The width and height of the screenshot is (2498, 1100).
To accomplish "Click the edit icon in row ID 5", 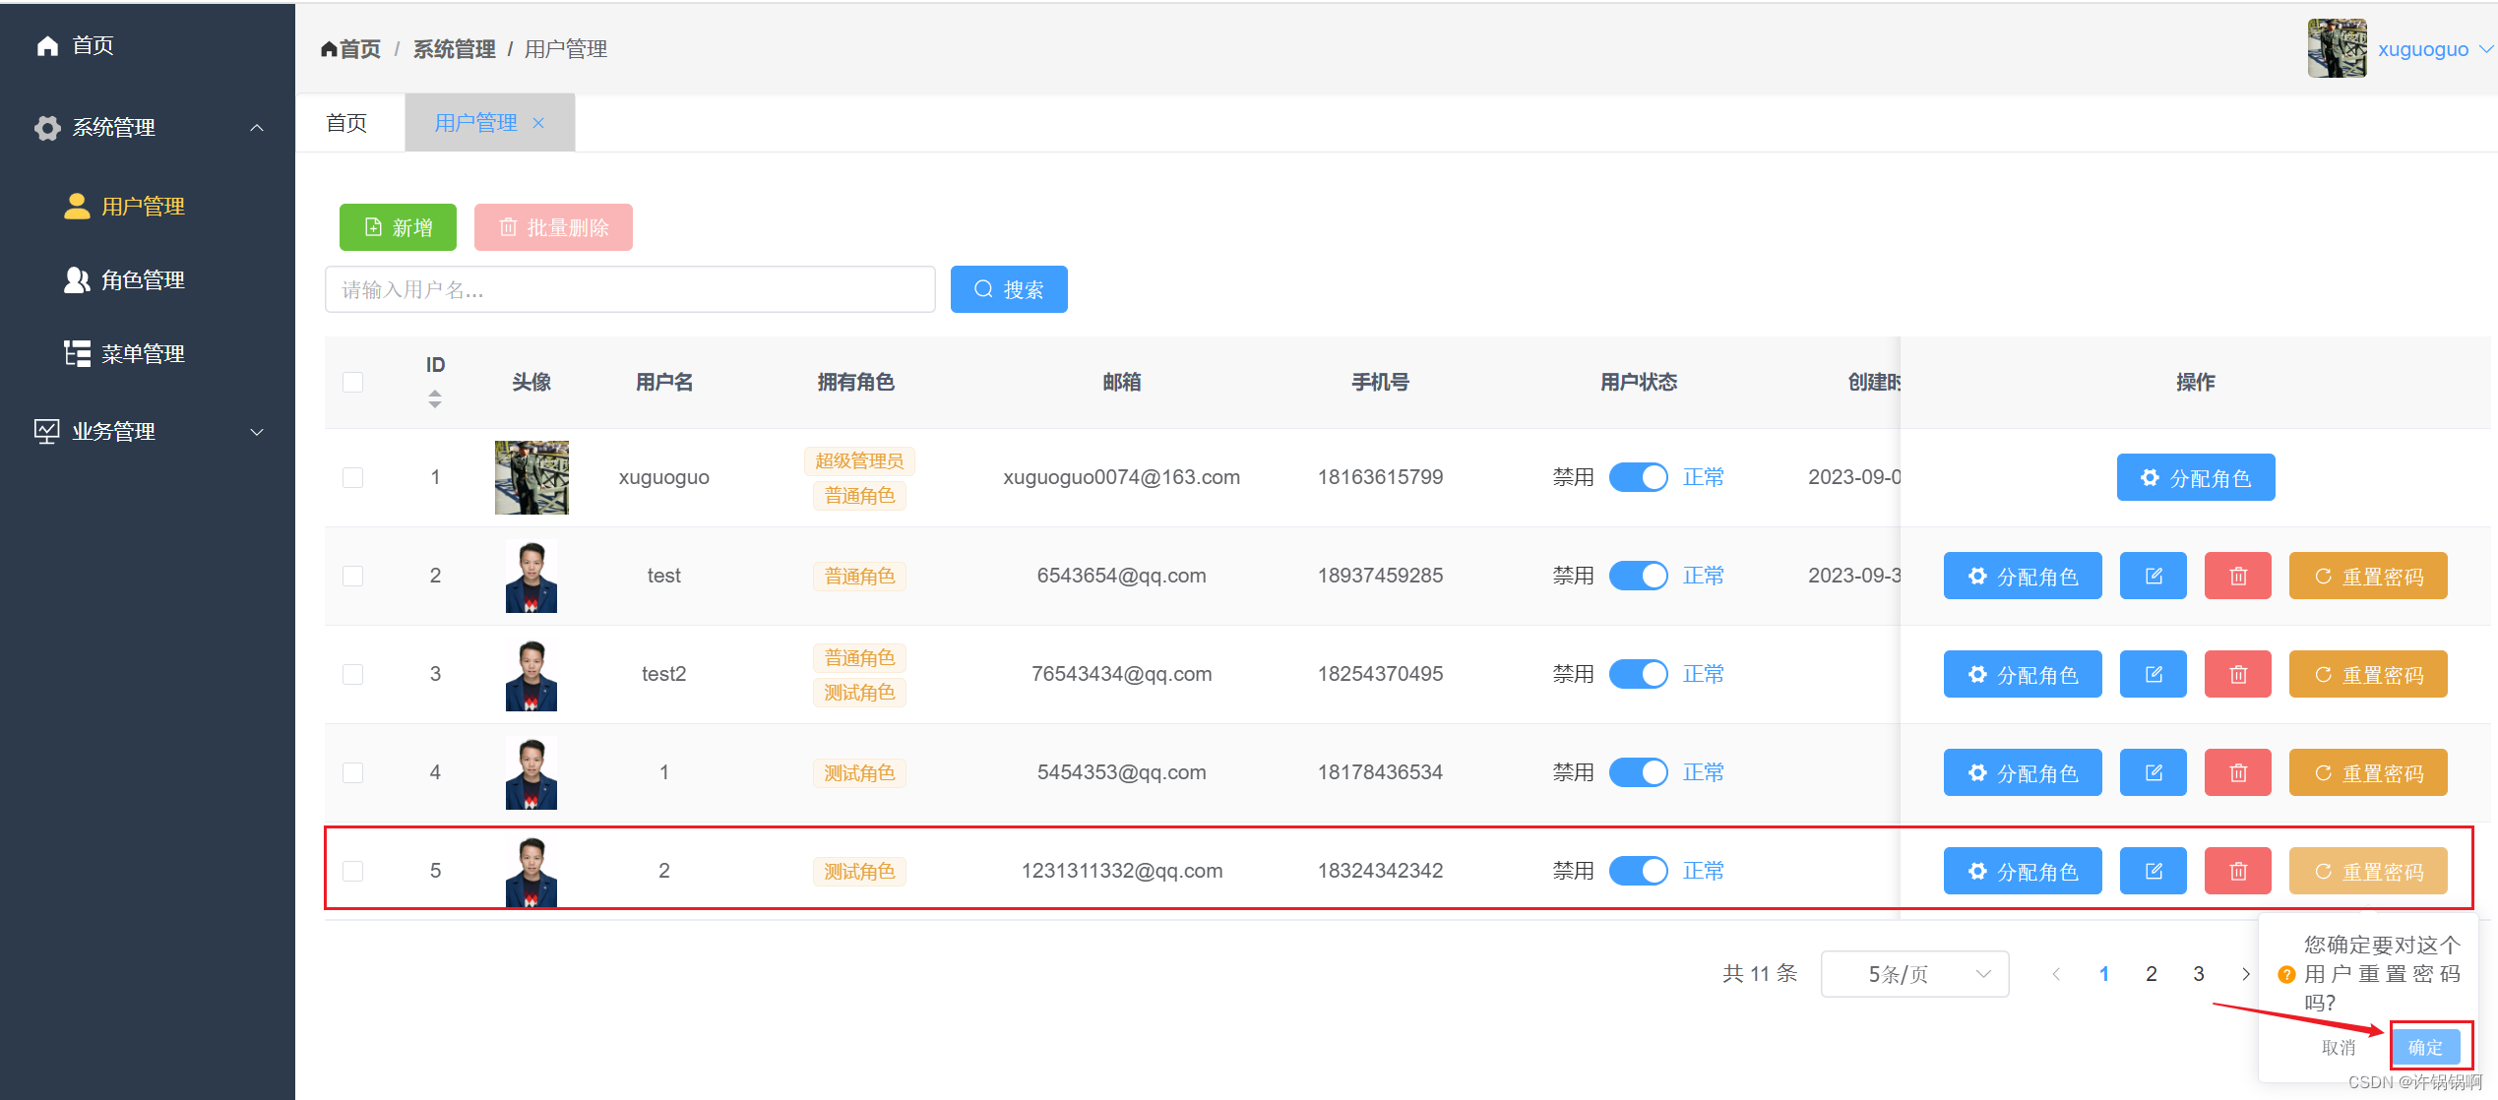I will coord(2153,871).
